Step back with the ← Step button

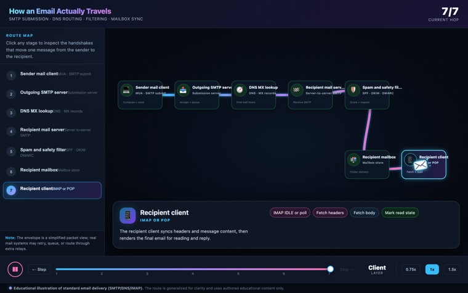pyautogui.click(x=39, y=270)
